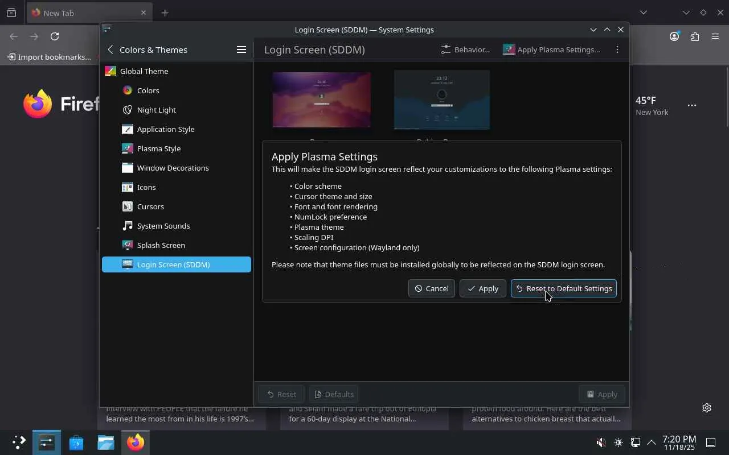Open the sidebar hamburger menu in System Settings

(x=241, y=49)
